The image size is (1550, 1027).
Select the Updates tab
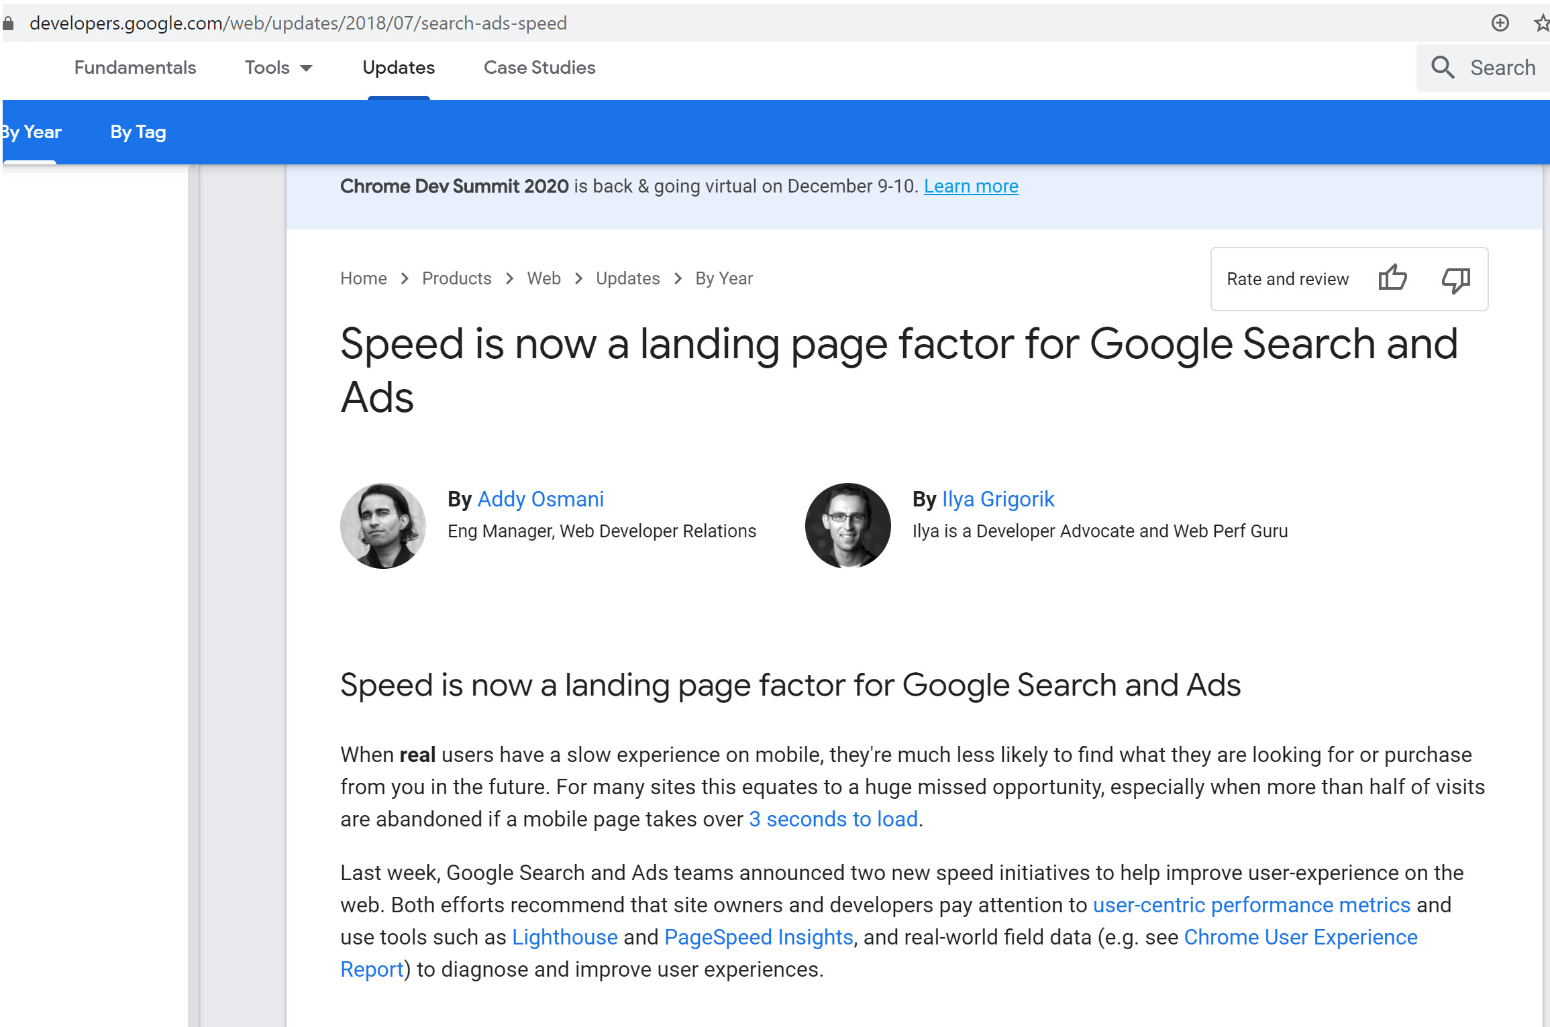point(399,68)
